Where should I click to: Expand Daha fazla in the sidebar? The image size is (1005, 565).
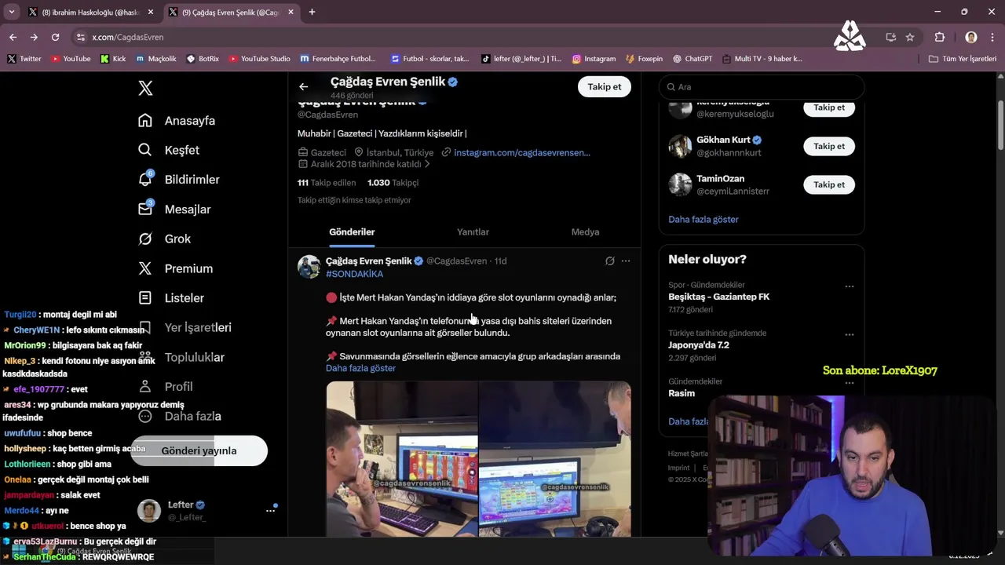click(179, 417)
